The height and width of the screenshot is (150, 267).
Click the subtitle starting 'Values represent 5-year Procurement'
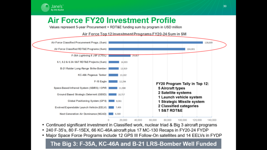click(115, 27)
